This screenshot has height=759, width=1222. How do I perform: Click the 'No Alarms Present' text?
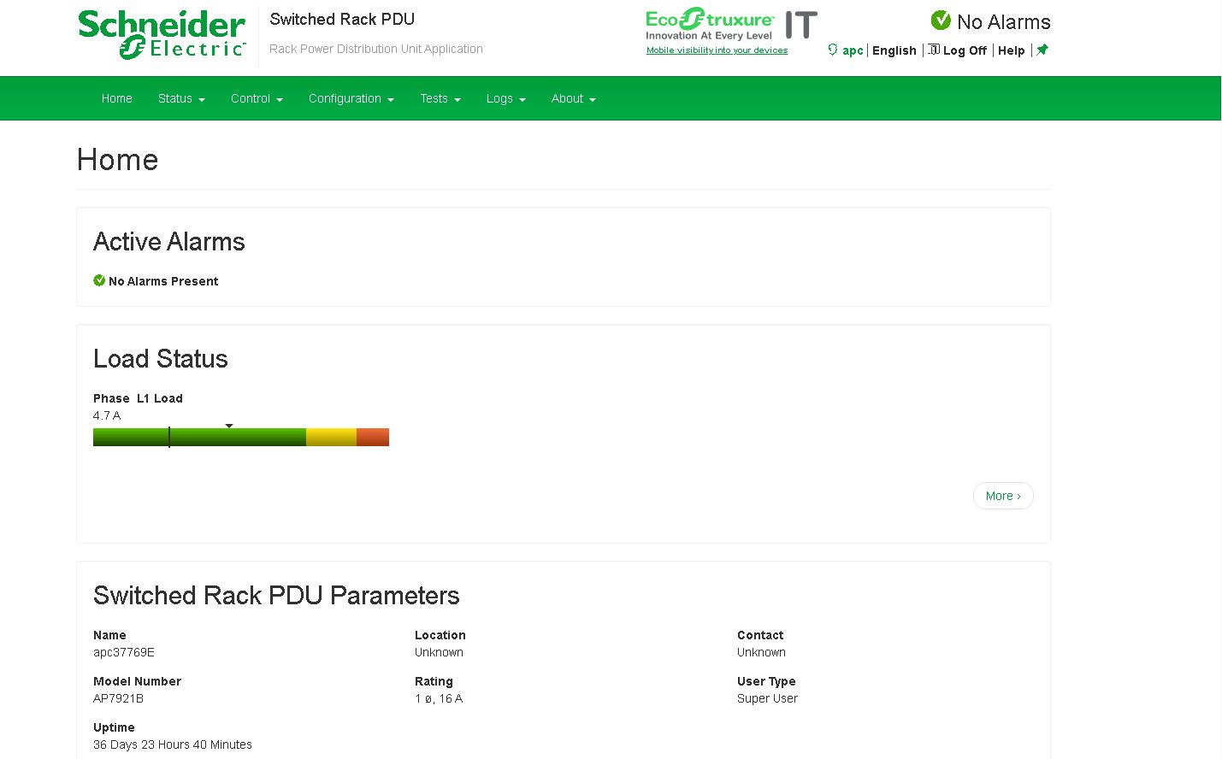163,281
